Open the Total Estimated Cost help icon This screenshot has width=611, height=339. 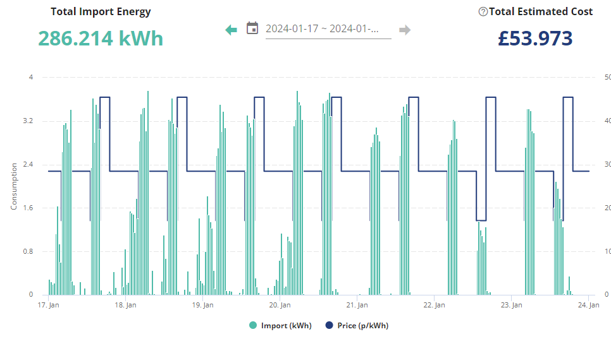coord(483,11)
